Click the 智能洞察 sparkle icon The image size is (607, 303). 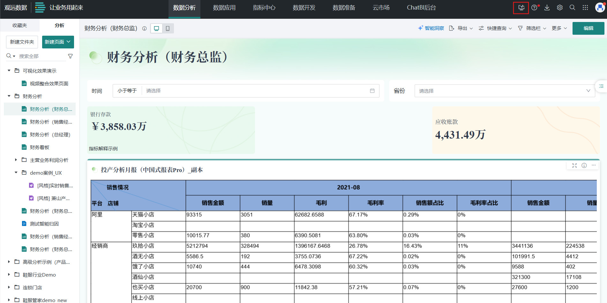click(x=420, y=28)
